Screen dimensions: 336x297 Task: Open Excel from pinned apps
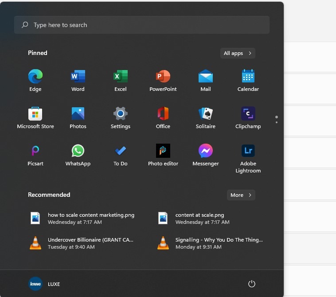point(121,80)
